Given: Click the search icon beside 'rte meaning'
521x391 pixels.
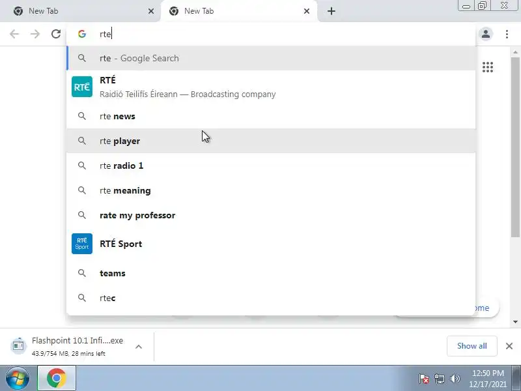Looking at the screenshot, I should coord(82,190).
